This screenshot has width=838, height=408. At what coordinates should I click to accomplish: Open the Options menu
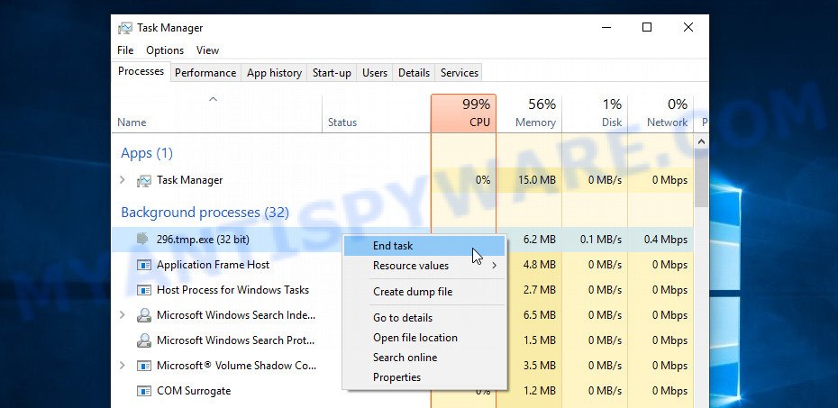click(x=165, y=50)
